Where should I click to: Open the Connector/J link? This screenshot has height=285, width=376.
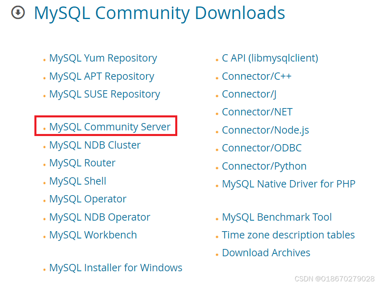pos(249,94)
